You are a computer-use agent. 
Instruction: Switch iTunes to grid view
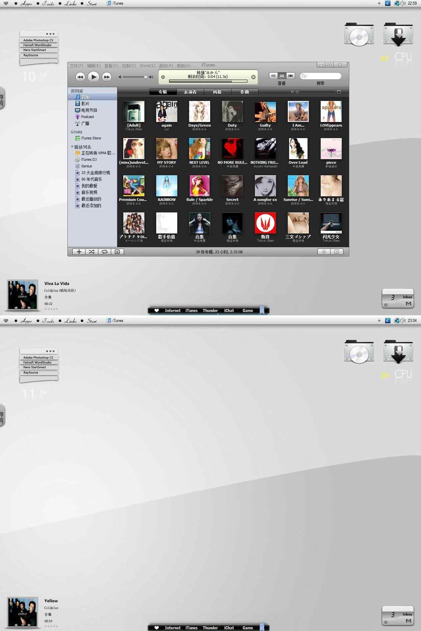click(282, 76)
